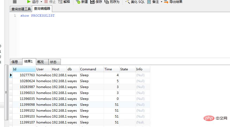Click the db column header
Image resolution: width=230 pixels, height=127 pixels.
[x=73, y=69]
